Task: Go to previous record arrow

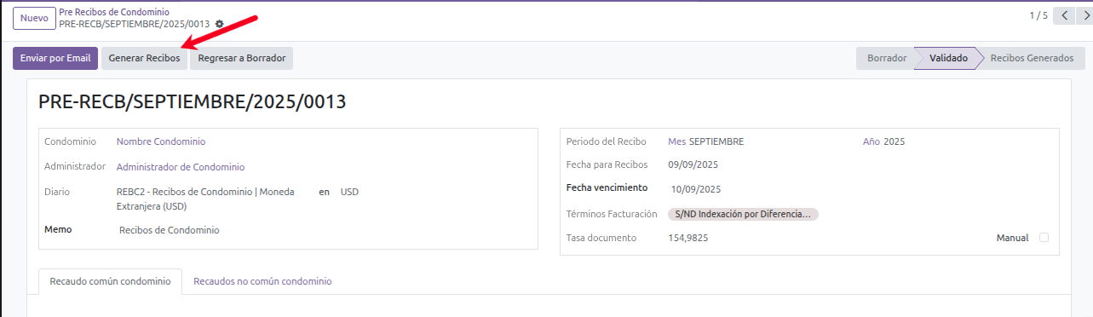Action: coord(1064,15)
